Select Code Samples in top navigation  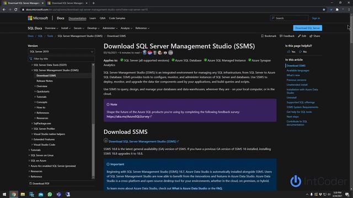click(x=117, y=18)
